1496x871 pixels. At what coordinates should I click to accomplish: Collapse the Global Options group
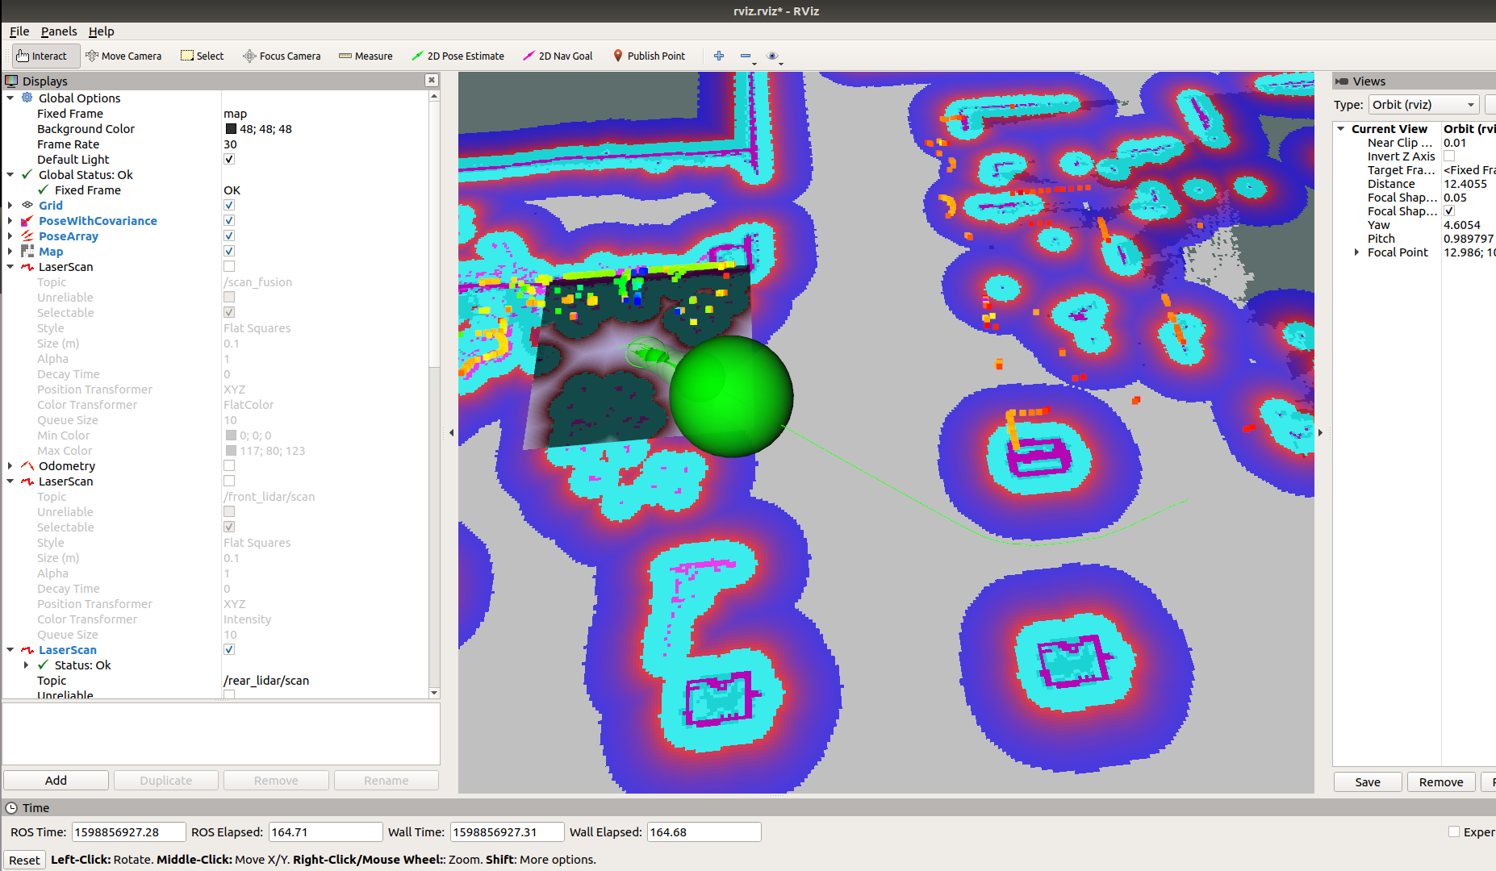(x=10, y=98)
